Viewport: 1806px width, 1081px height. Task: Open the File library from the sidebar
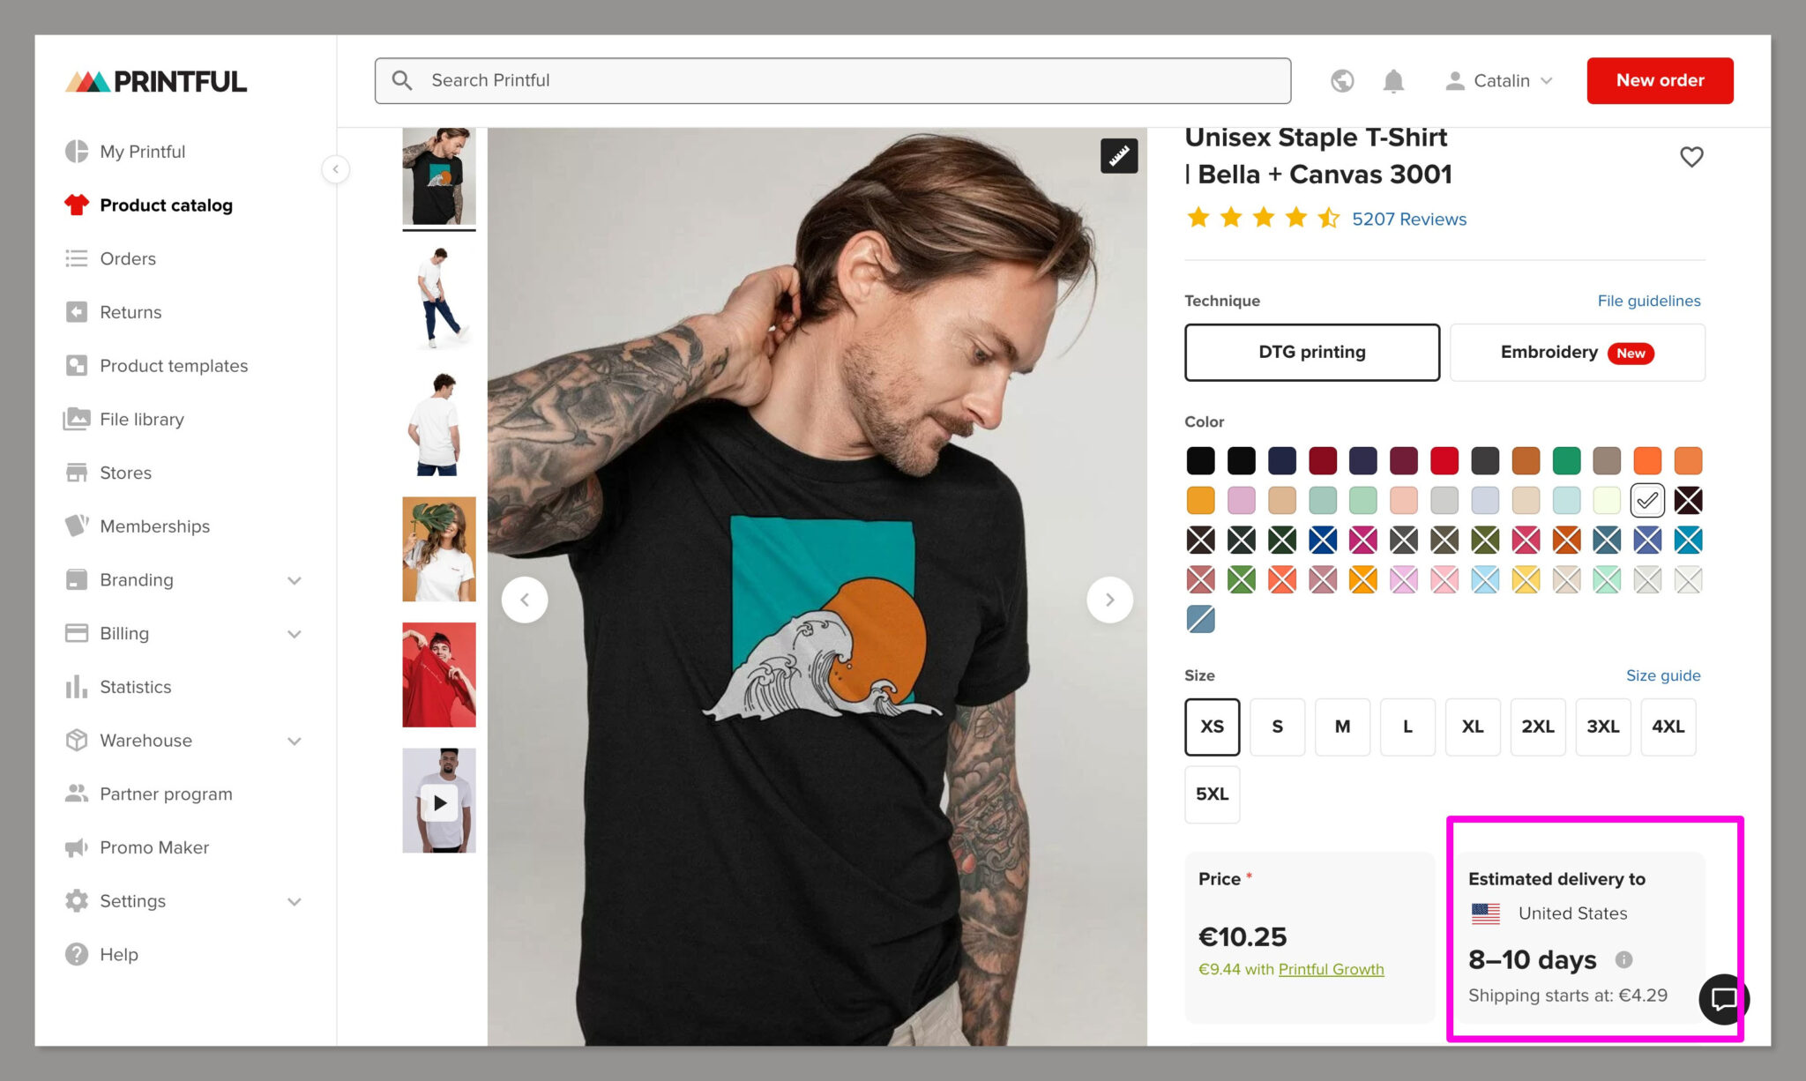point(141,419)
